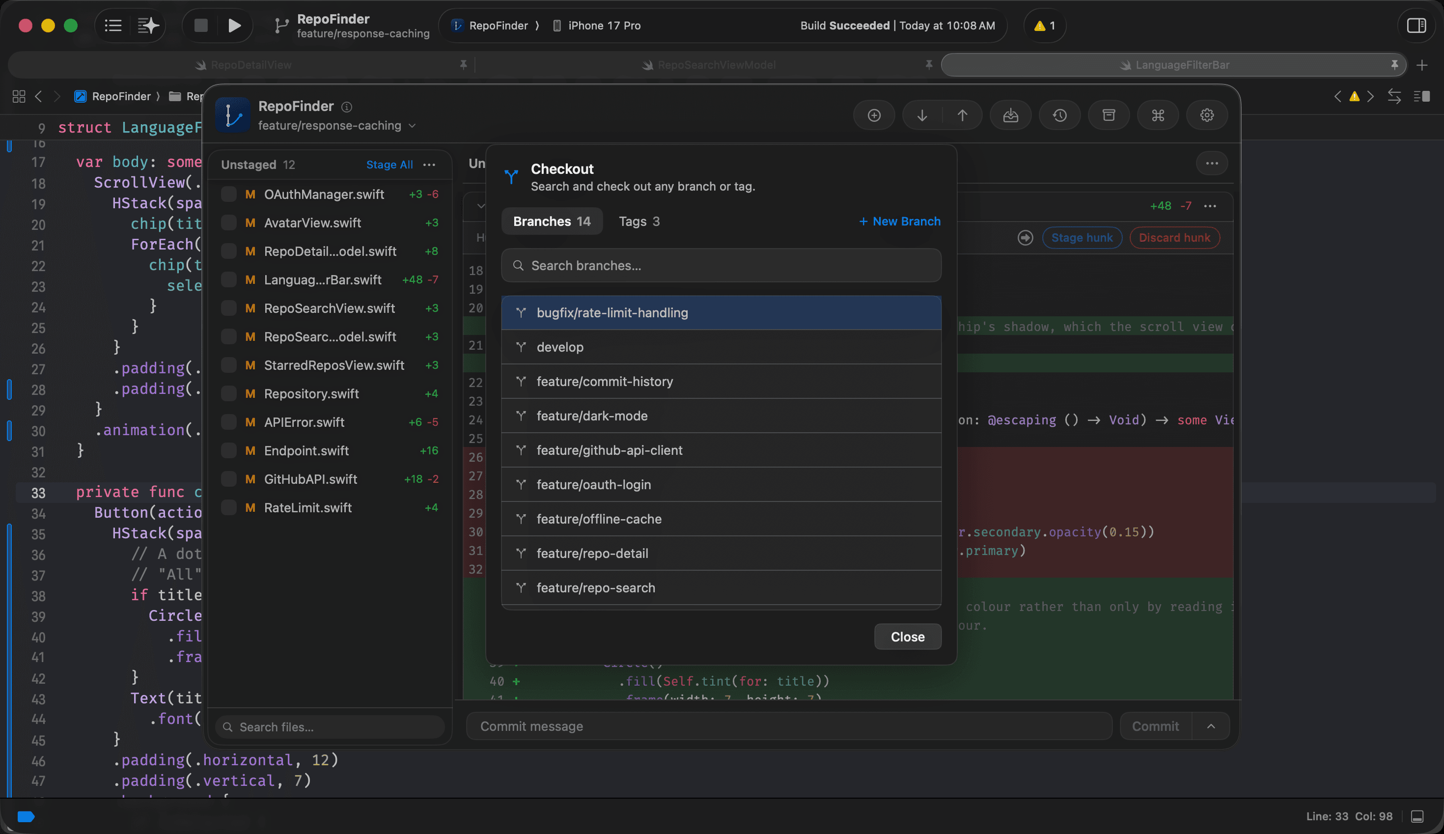Screen dimensions: 1444x834
Task: Click Stage All
Action: pyautogui.click(x=389, y=165)
